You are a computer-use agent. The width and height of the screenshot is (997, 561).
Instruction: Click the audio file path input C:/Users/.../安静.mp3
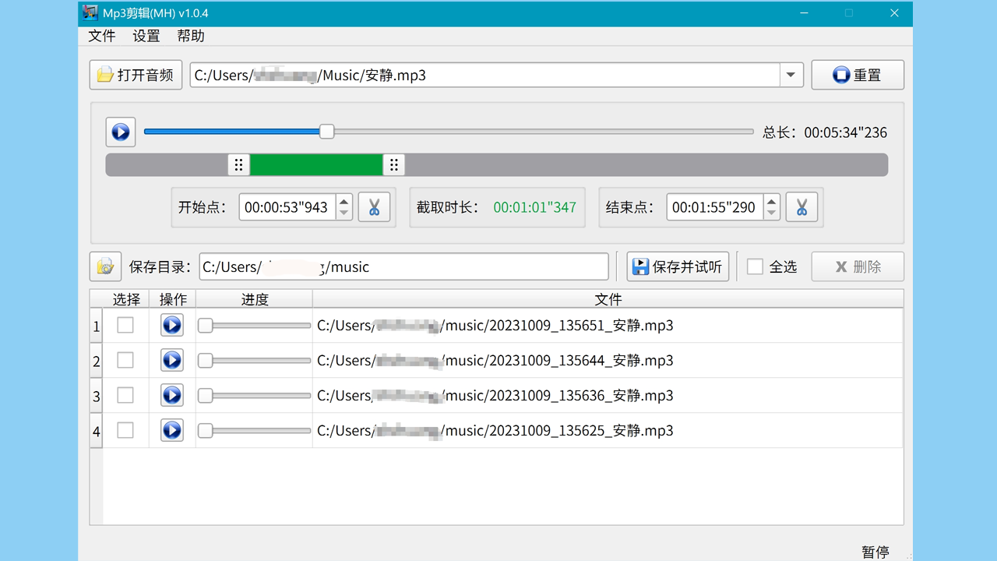click(x=485, y=76)
